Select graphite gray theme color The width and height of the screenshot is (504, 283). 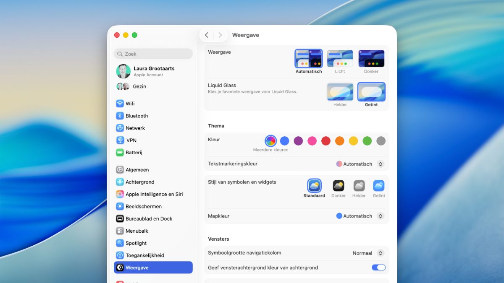381,141
